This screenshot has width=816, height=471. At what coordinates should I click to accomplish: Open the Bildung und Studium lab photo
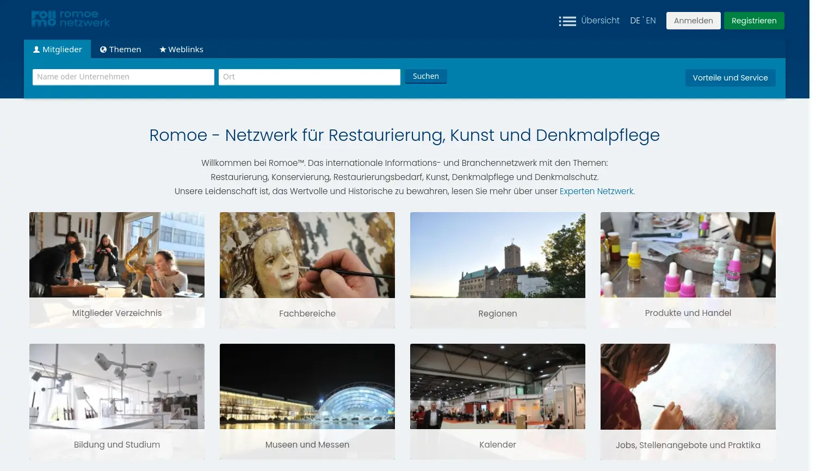117,387
